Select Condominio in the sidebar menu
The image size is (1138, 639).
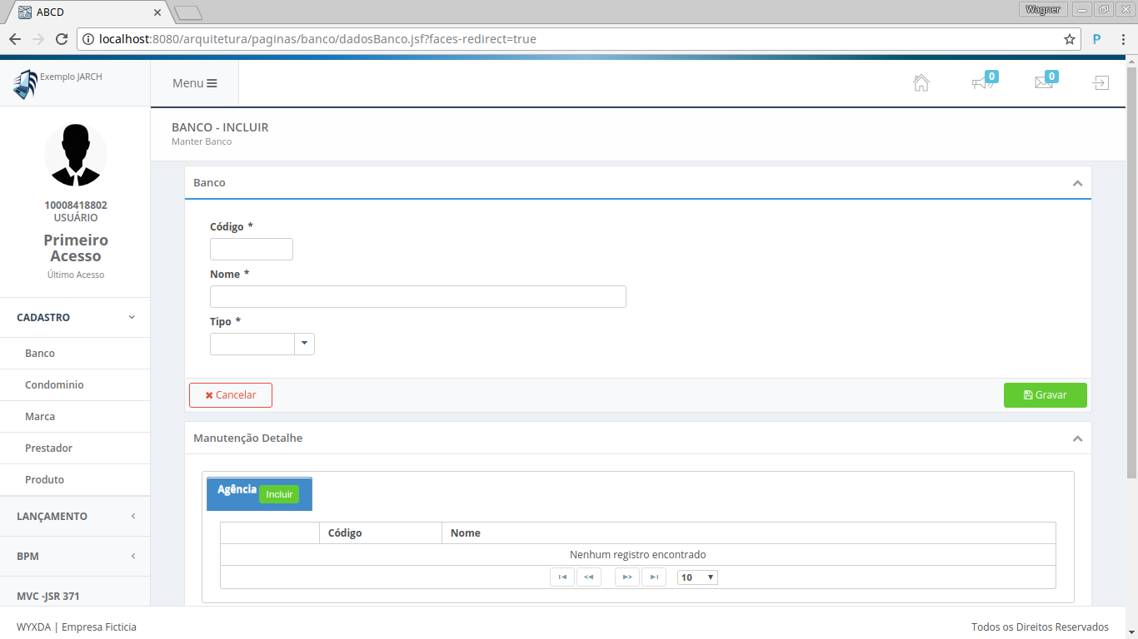[x=54, y=385]
